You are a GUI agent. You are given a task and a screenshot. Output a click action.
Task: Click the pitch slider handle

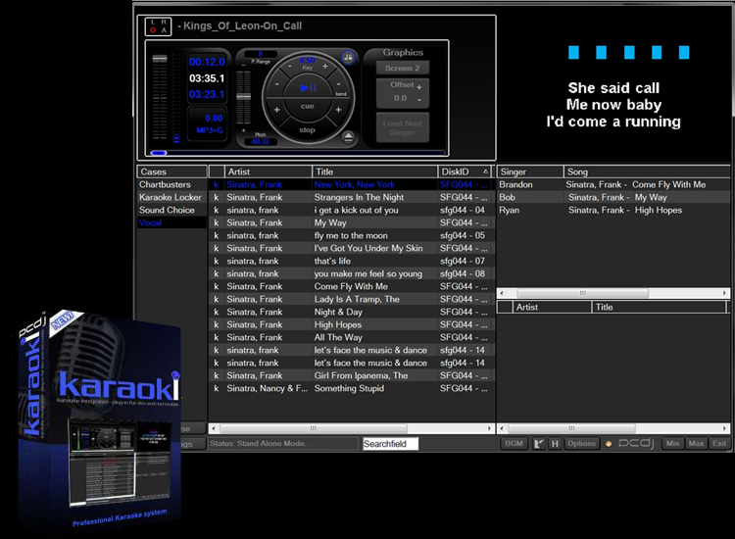coord(243,97)
